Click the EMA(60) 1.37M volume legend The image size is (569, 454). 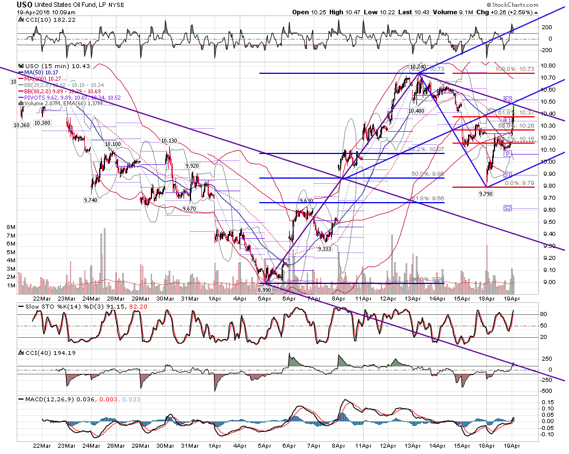83,104
